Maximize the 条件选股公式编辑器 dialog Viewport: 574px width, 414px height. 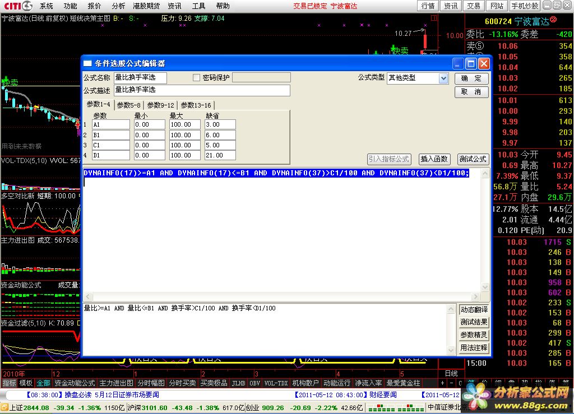click(471, 64)
